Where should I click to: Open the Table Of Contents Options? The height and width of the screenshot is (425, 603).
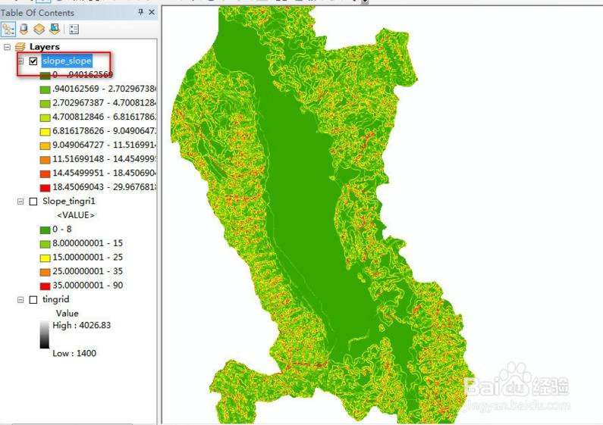(74, 30)
